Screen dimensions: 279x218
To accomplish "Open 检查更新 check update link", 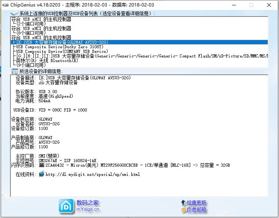I will pyautogui.click(x=196, y=202).
